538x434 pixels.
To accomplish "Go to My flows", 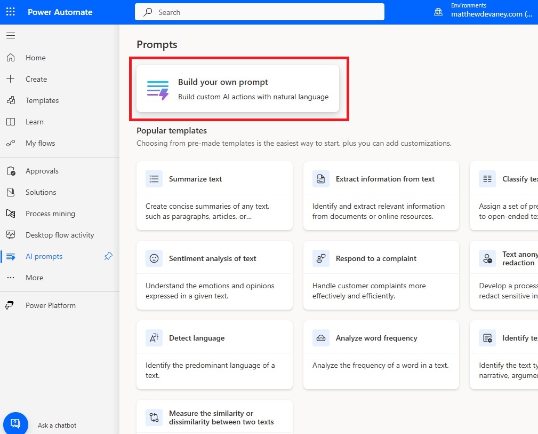I will coord(41,143).
